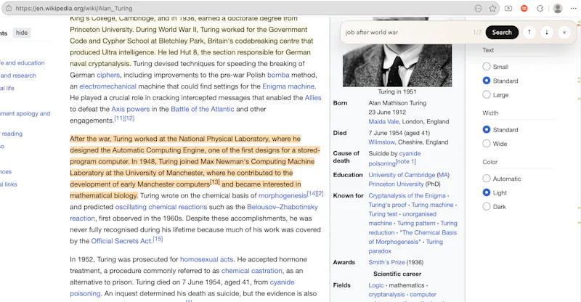
Task: Open the Logic link under Fields
Action: click(376, 285)
